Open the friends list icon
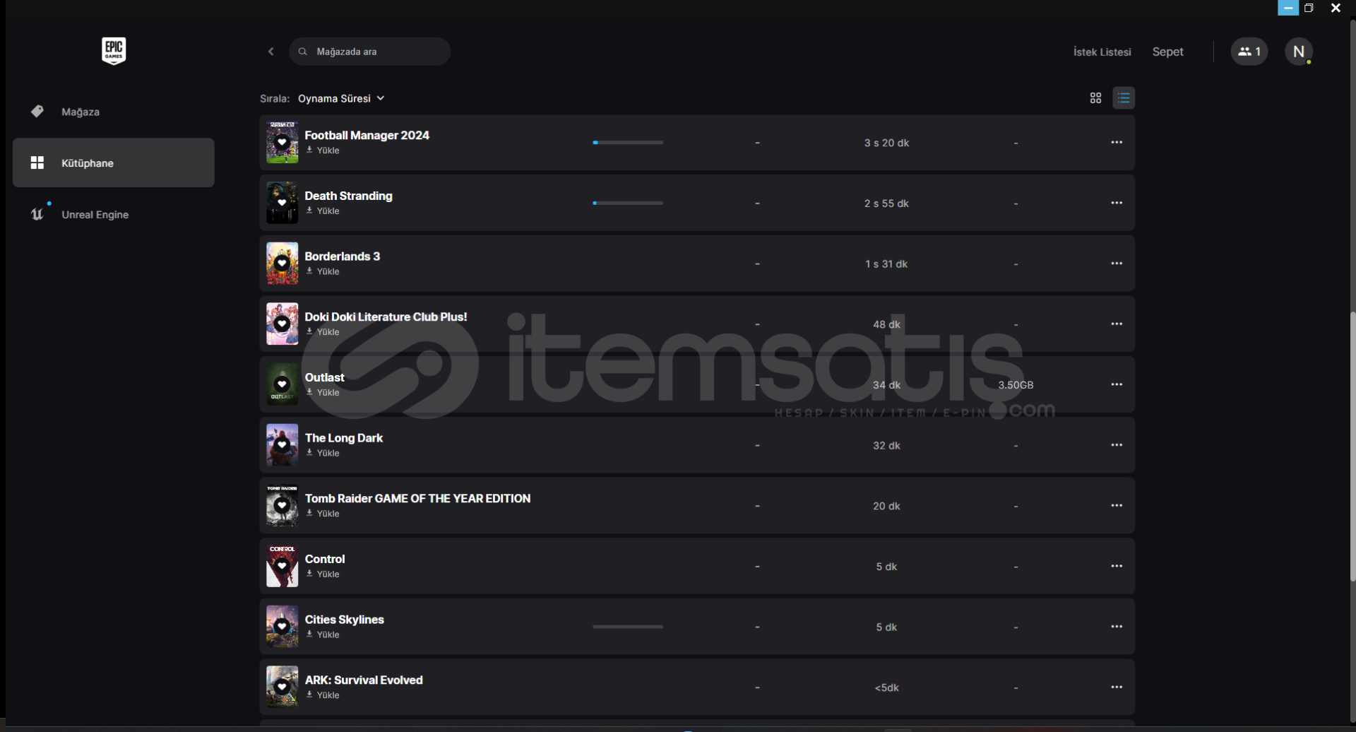The image size is (1356, 732). coord(1249,52)
